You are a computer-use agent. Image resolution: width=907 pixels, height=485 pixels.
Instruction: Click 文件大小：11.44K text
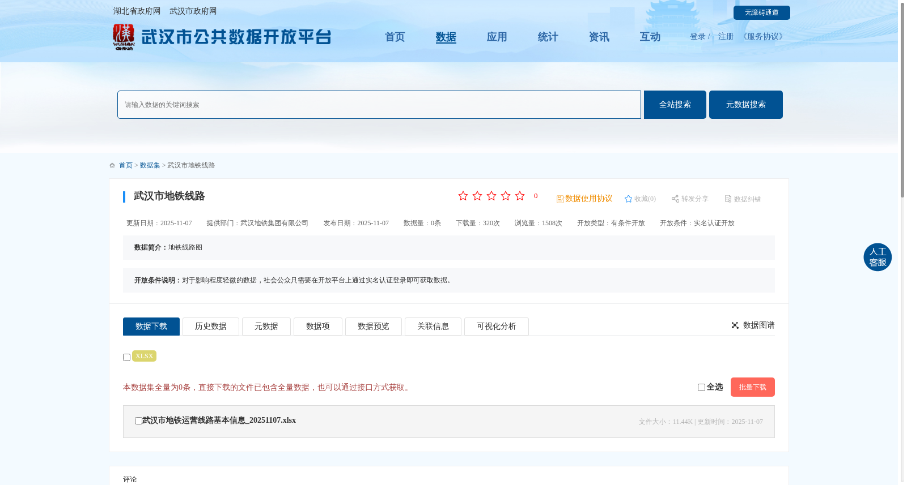[x=666, y=422]
